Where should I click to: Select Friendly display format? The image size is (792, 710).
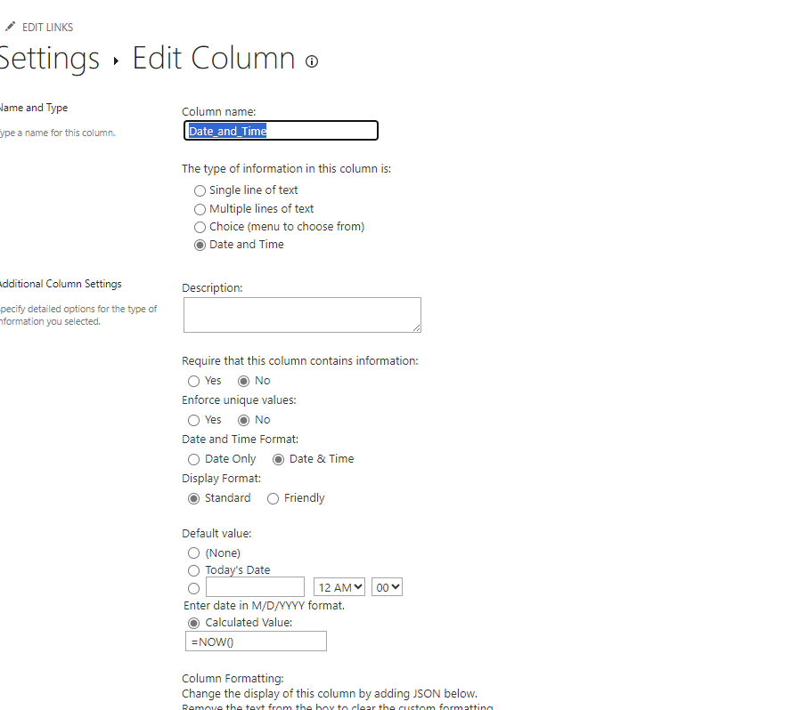pos(273,498)
